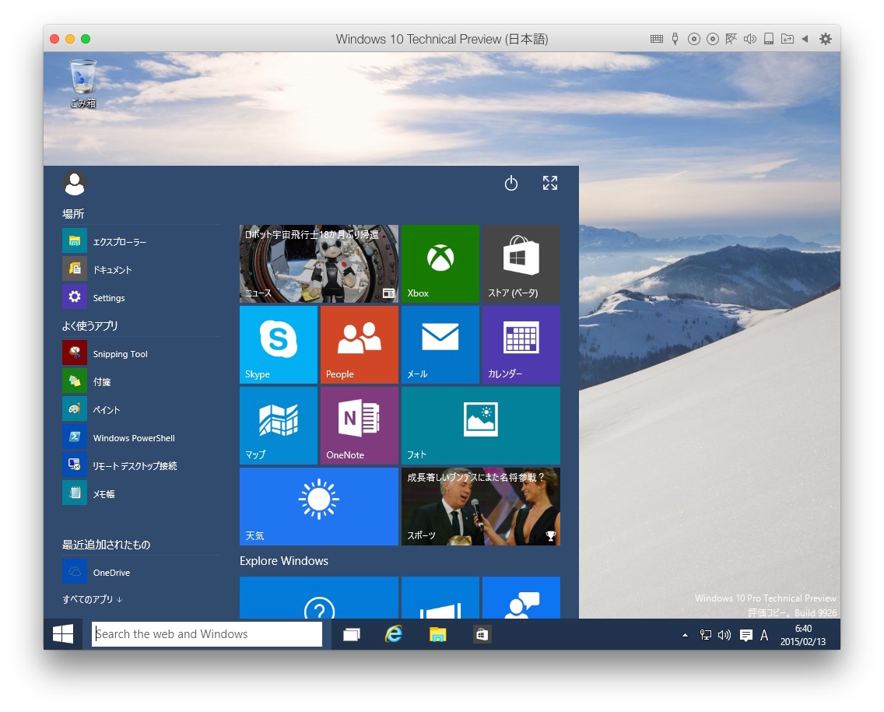Open volume control in system tray
The height and width of the screenshot is (712, 884).
tap(724, 635)
